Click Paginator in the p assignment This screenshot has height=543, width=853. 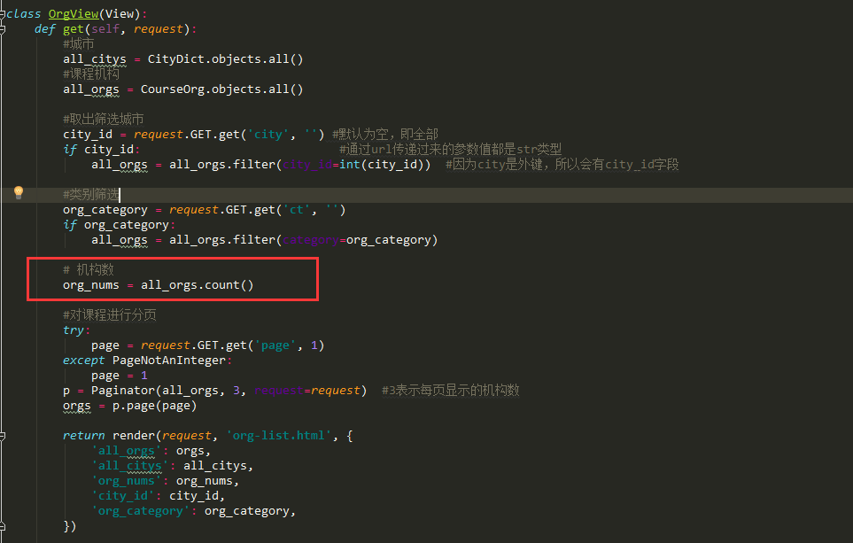tap(123, 391)
